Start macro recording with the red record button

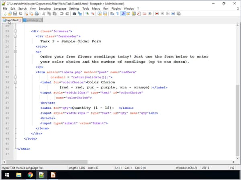(157, 14)
